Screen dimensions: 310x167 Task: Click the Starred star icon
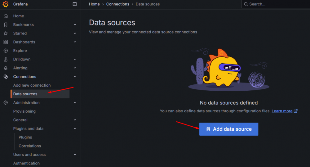click(6, 34)
